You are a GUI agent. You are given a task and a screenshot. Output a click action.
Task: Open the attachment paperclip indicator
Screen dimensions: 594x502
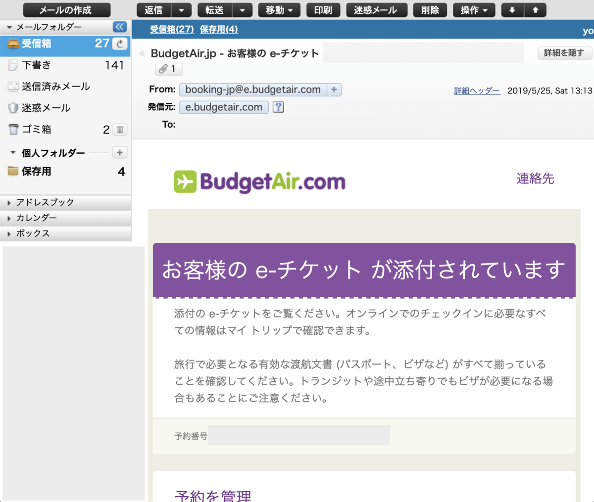point(169,69)
